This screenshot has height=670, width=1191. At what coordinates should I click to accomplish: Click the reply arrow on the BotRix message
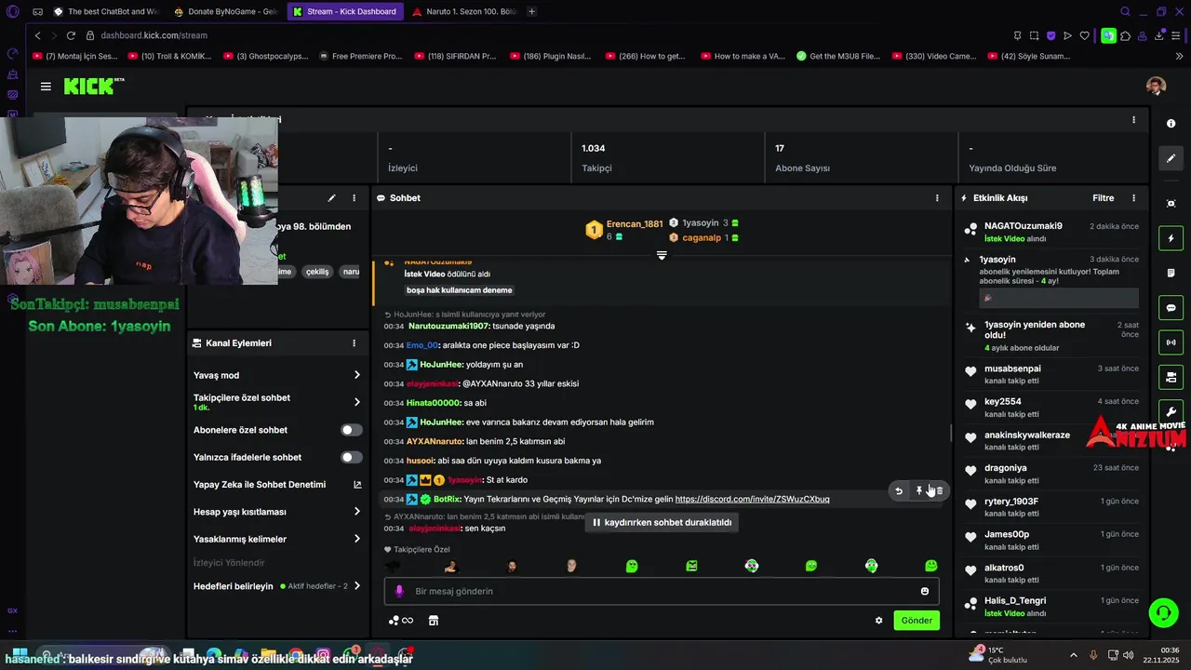click(x=899, y=490)
